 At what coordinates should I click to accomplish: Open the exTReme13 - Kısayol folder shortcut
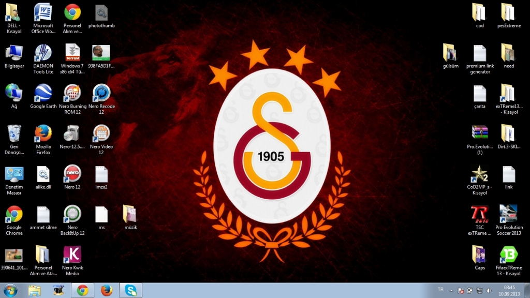[x=509, y=99]
